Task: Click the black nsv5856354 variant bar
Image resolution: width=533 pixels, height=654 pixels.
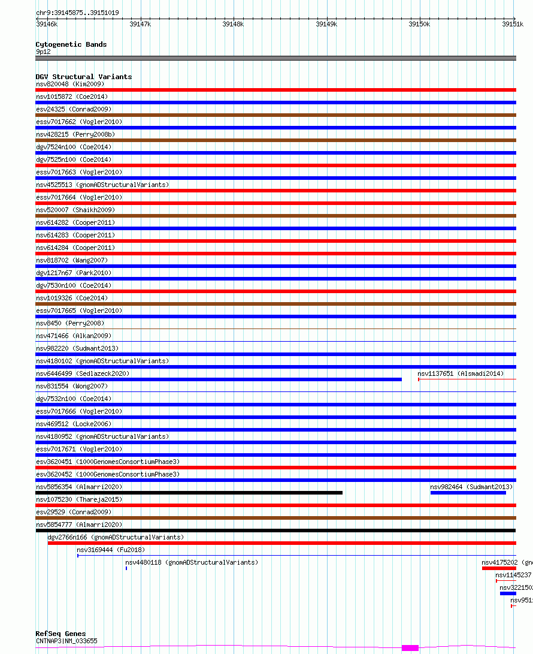Action: 189,493
